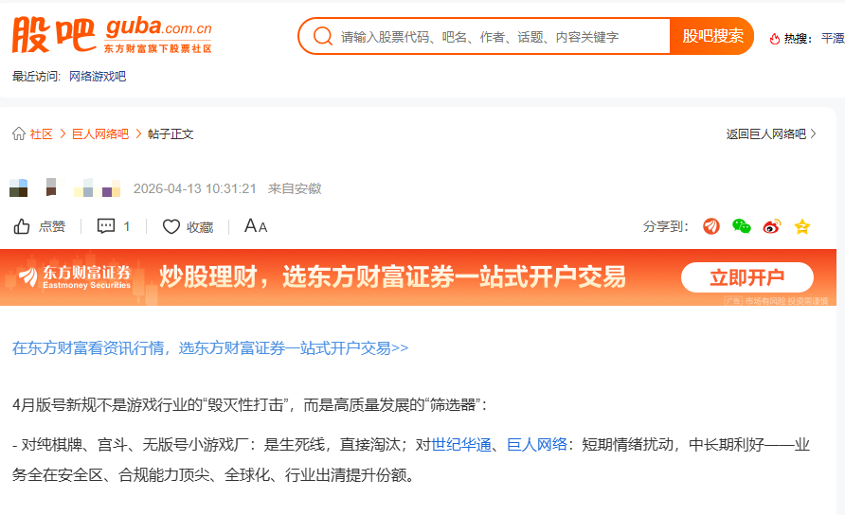This screenshot has height=515, width=845.
Task: Change font size with AA icon
Action: (x=256, y=226)
